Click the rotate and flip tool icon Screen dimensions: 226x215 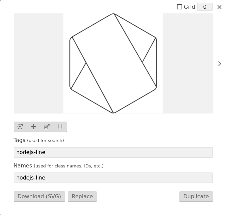[x=20, y=127]
